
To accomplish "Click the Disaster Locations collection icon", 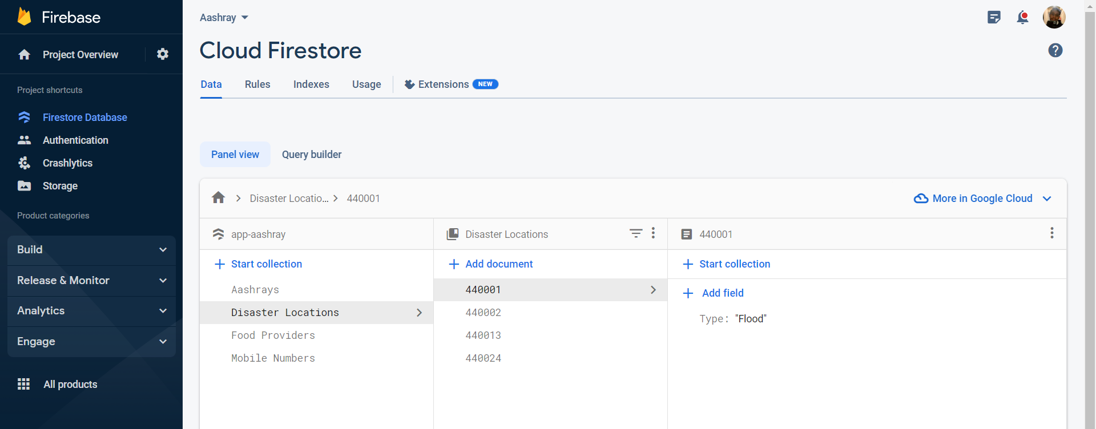I will tap(453, 234).
